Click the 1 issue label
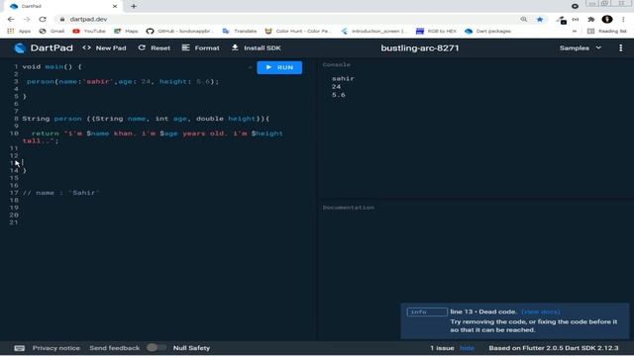Viewport: 634px width, 356px height. [x=442, y=348]
